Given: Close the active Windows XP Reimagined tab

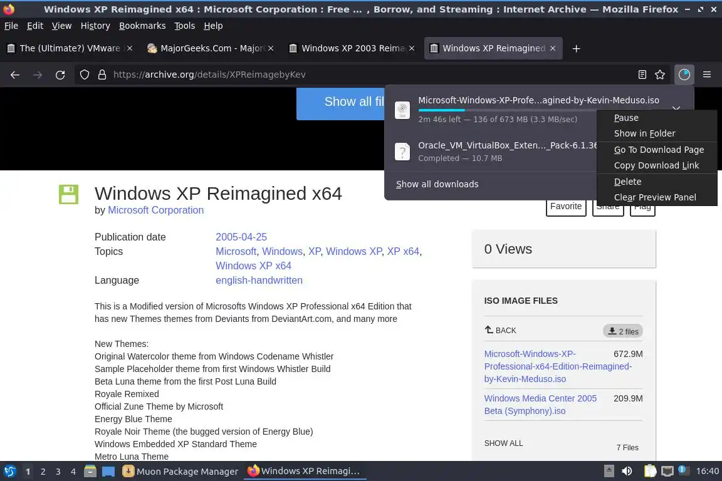Looking at the screenshot, I should pyautogui.click(x=553, y=48).
